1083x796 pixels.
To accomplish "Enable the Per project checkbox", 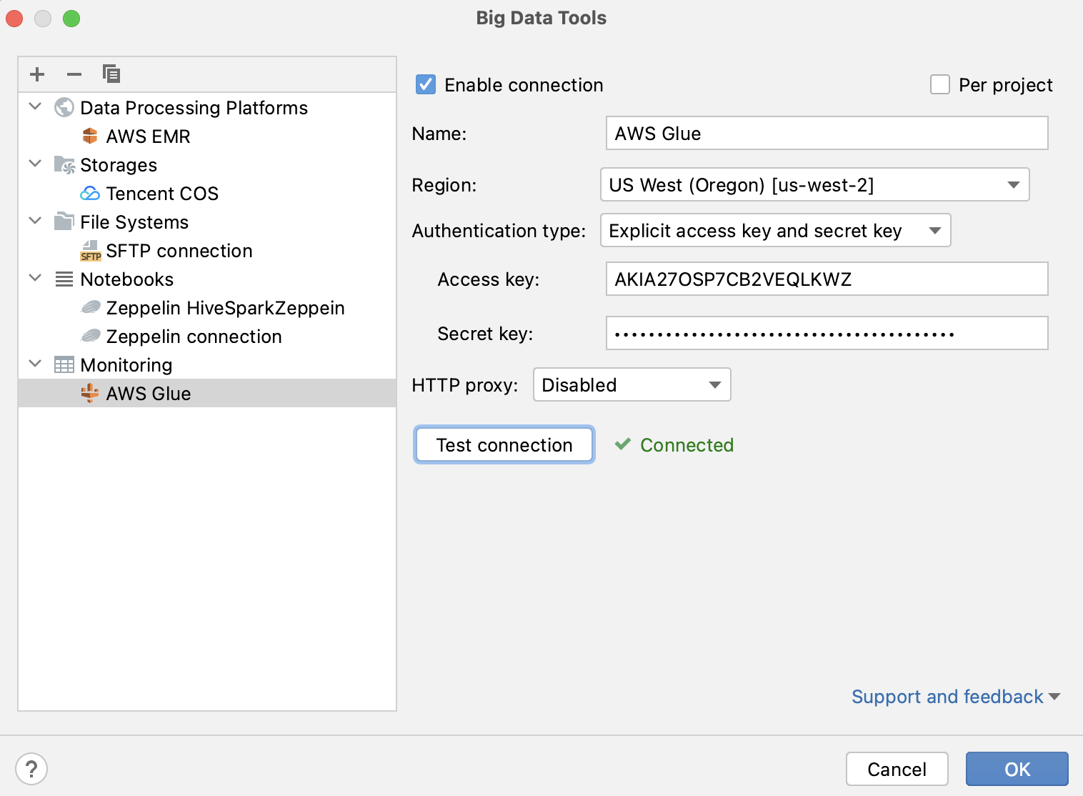I will pos(939,84).
